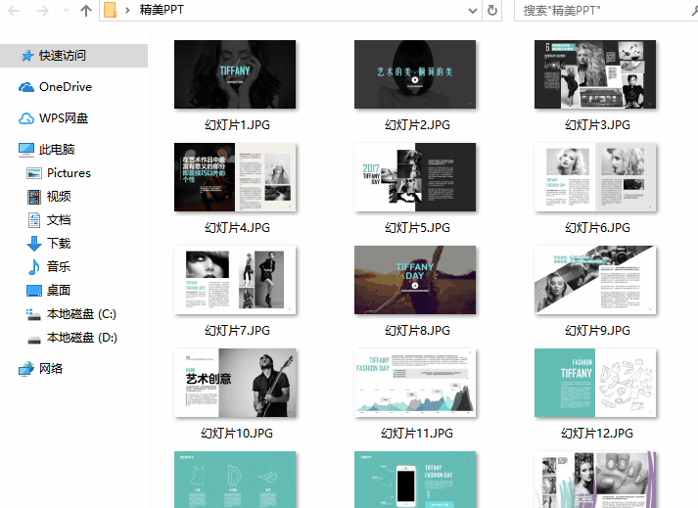Viewport: 698px width, 508px height.
Task: Click the 网络 network icon
Action: click(x=26, y=369)
